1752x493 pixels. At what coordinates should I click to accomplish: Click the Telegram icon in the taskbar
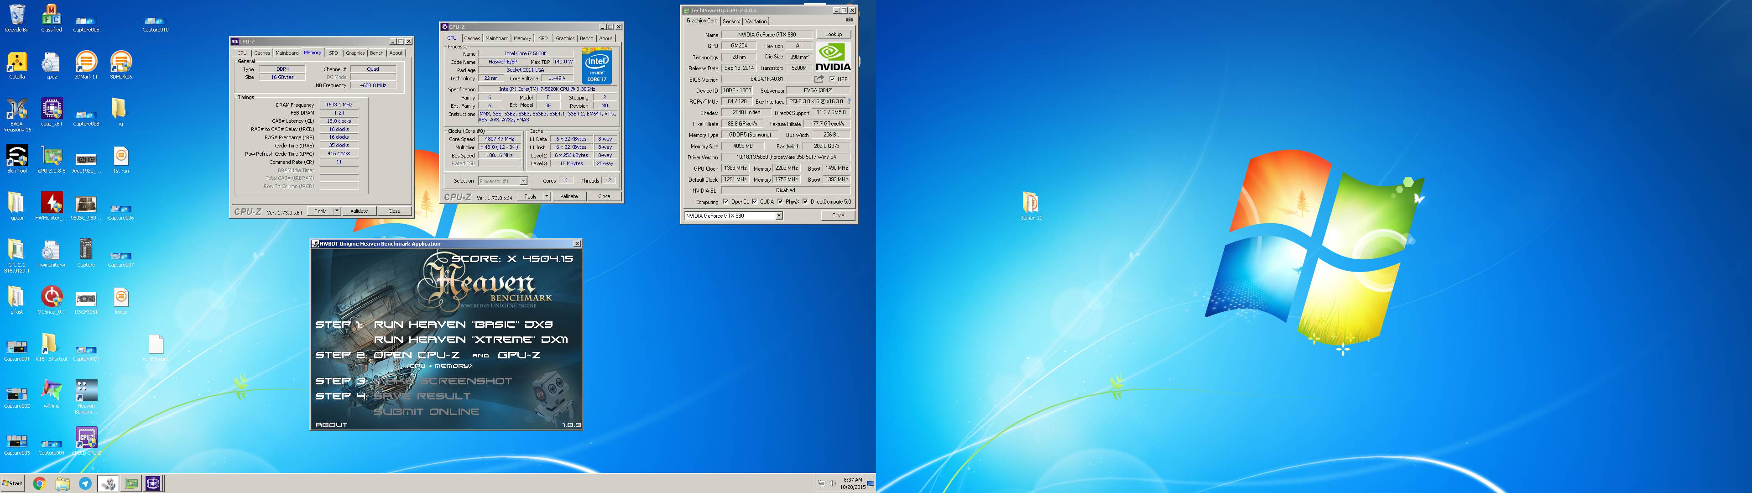click(x=85, y=483)
